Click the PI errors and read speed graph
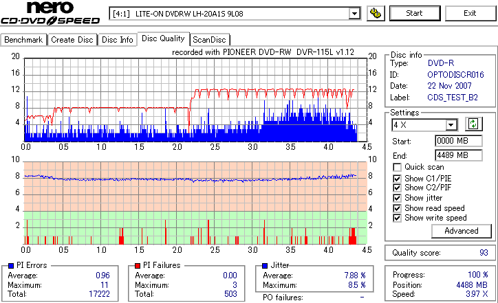498x303 pixels. [195, 100]
